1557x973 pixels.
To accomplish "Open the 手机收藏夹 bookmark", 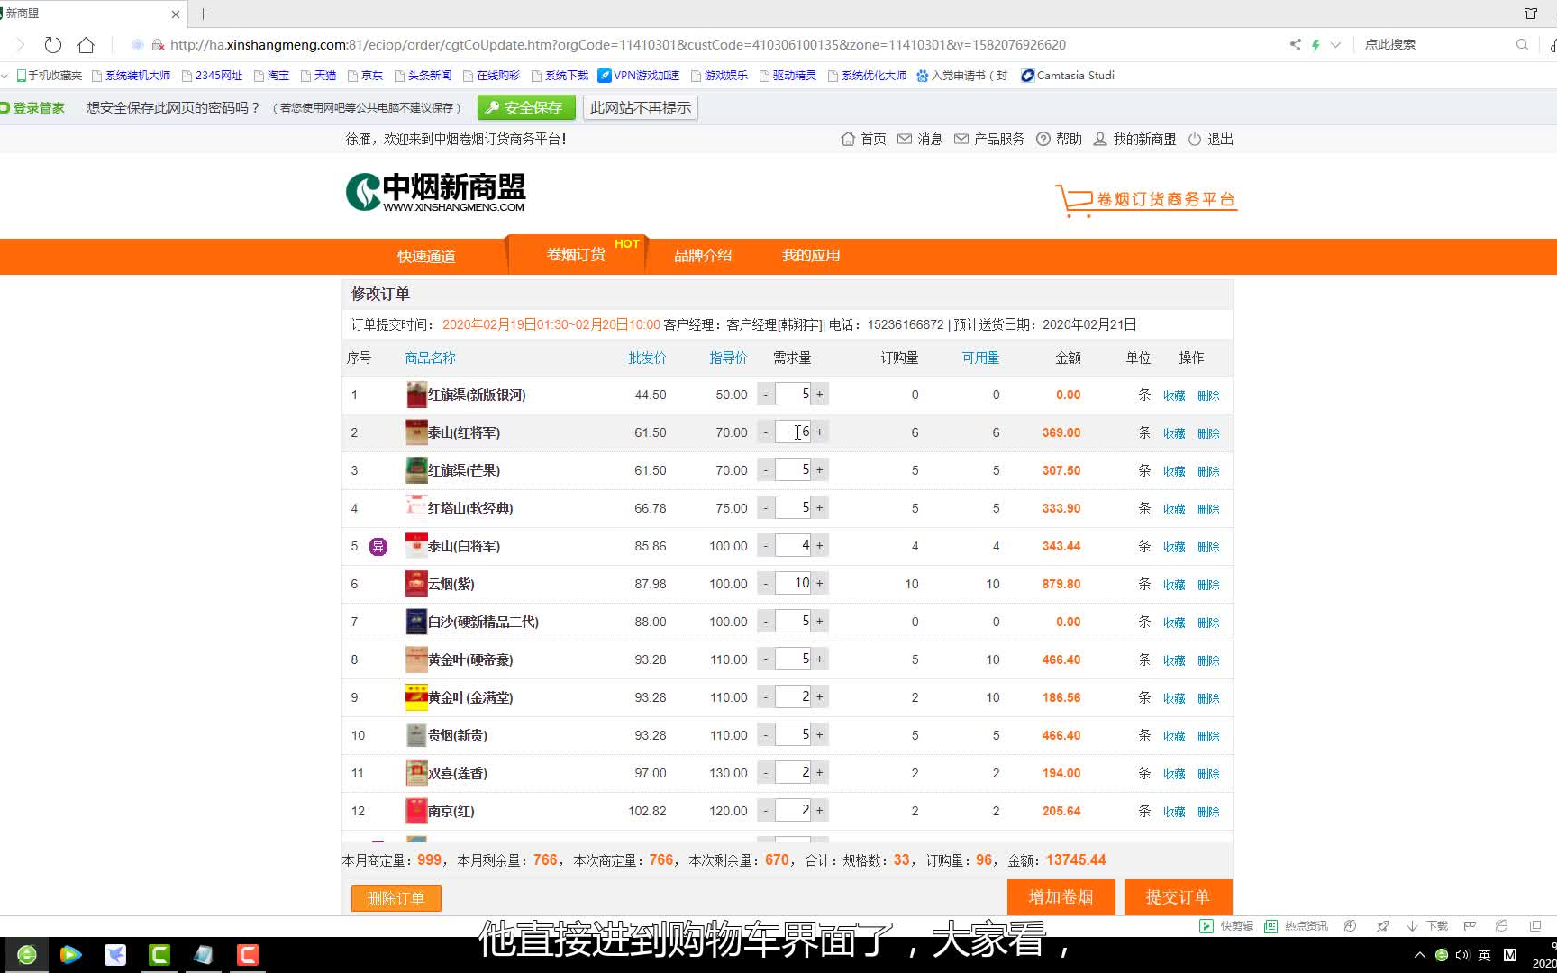I will coord(50,76).
